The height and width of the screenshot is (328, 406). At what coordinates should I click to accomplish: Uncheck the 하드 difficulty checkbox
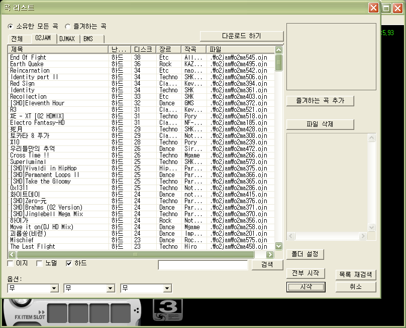click(x=69, y=263)
